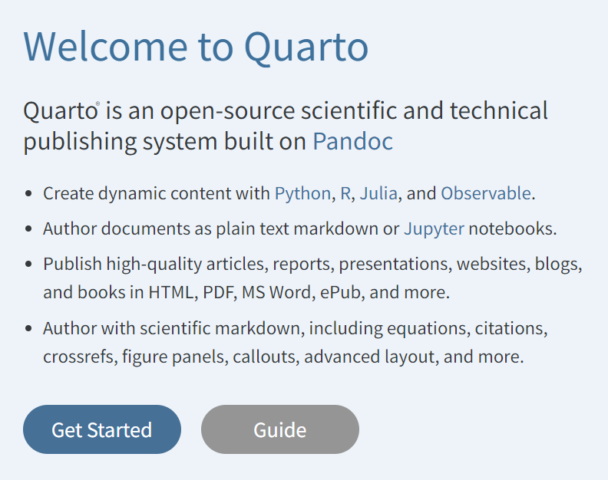This screenshot has width=608, height=480.
Task: Click 'crossrefs, figure panels, callouts' line
Action: coord(283,357)
